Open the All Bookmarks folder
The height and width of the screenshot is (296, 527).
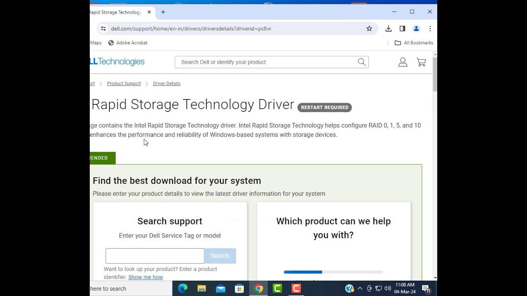pos(414,43)
